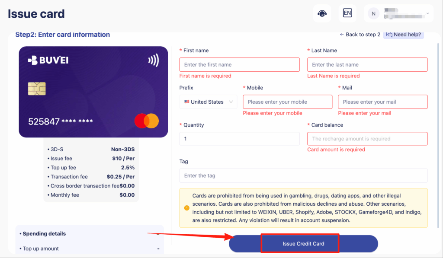Open the EN language switcher icon
Viewport: 443px width, 258px height.
point(347,13)
